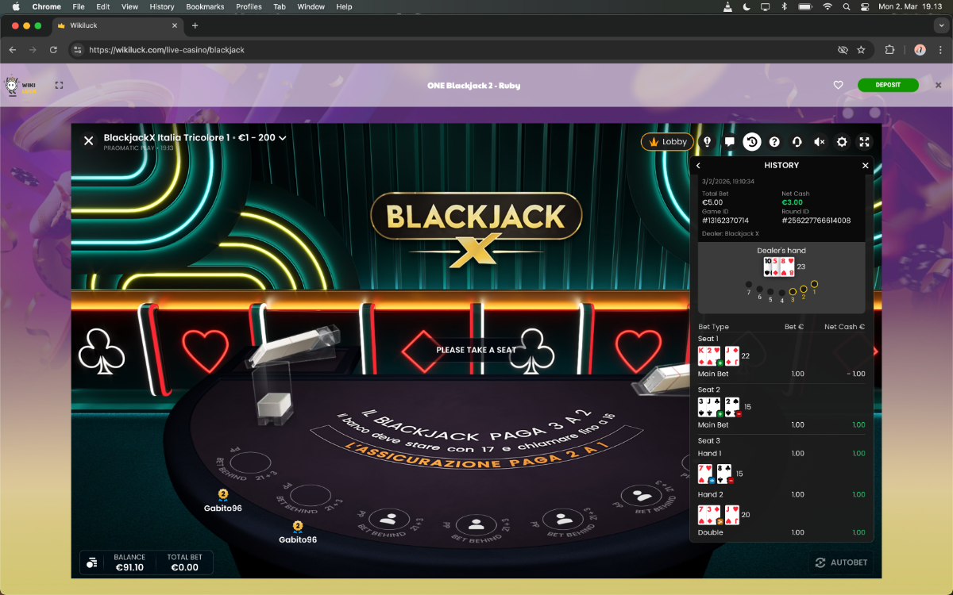Open the help question mark icon

774,142
